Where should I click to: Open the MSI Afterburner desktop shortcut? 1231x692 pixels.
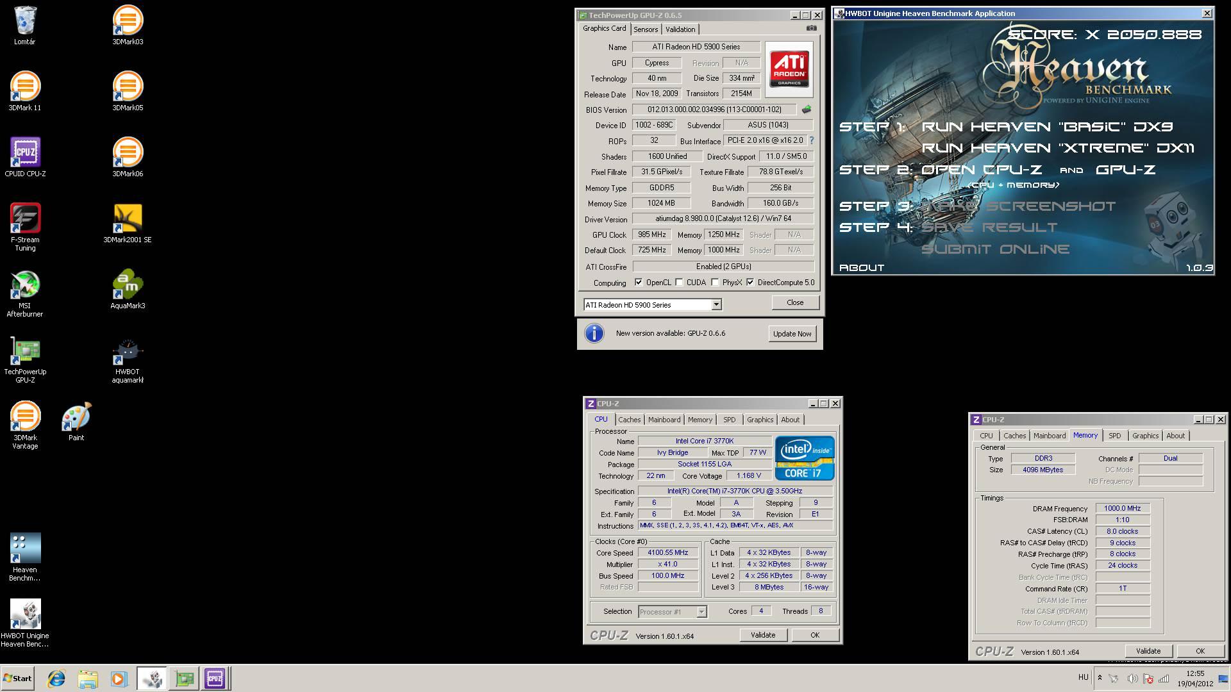25,293
